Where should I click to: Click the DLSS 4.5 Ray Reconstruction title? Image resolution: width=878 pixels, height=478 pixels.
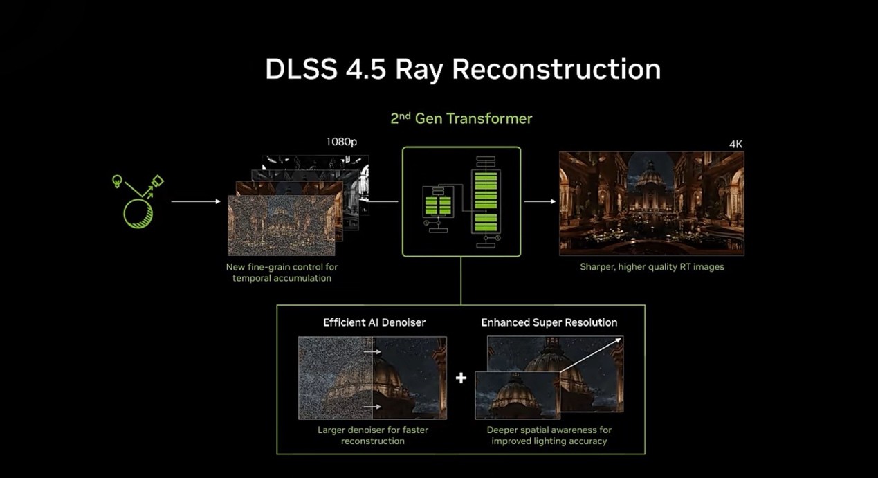coord(463,70)
